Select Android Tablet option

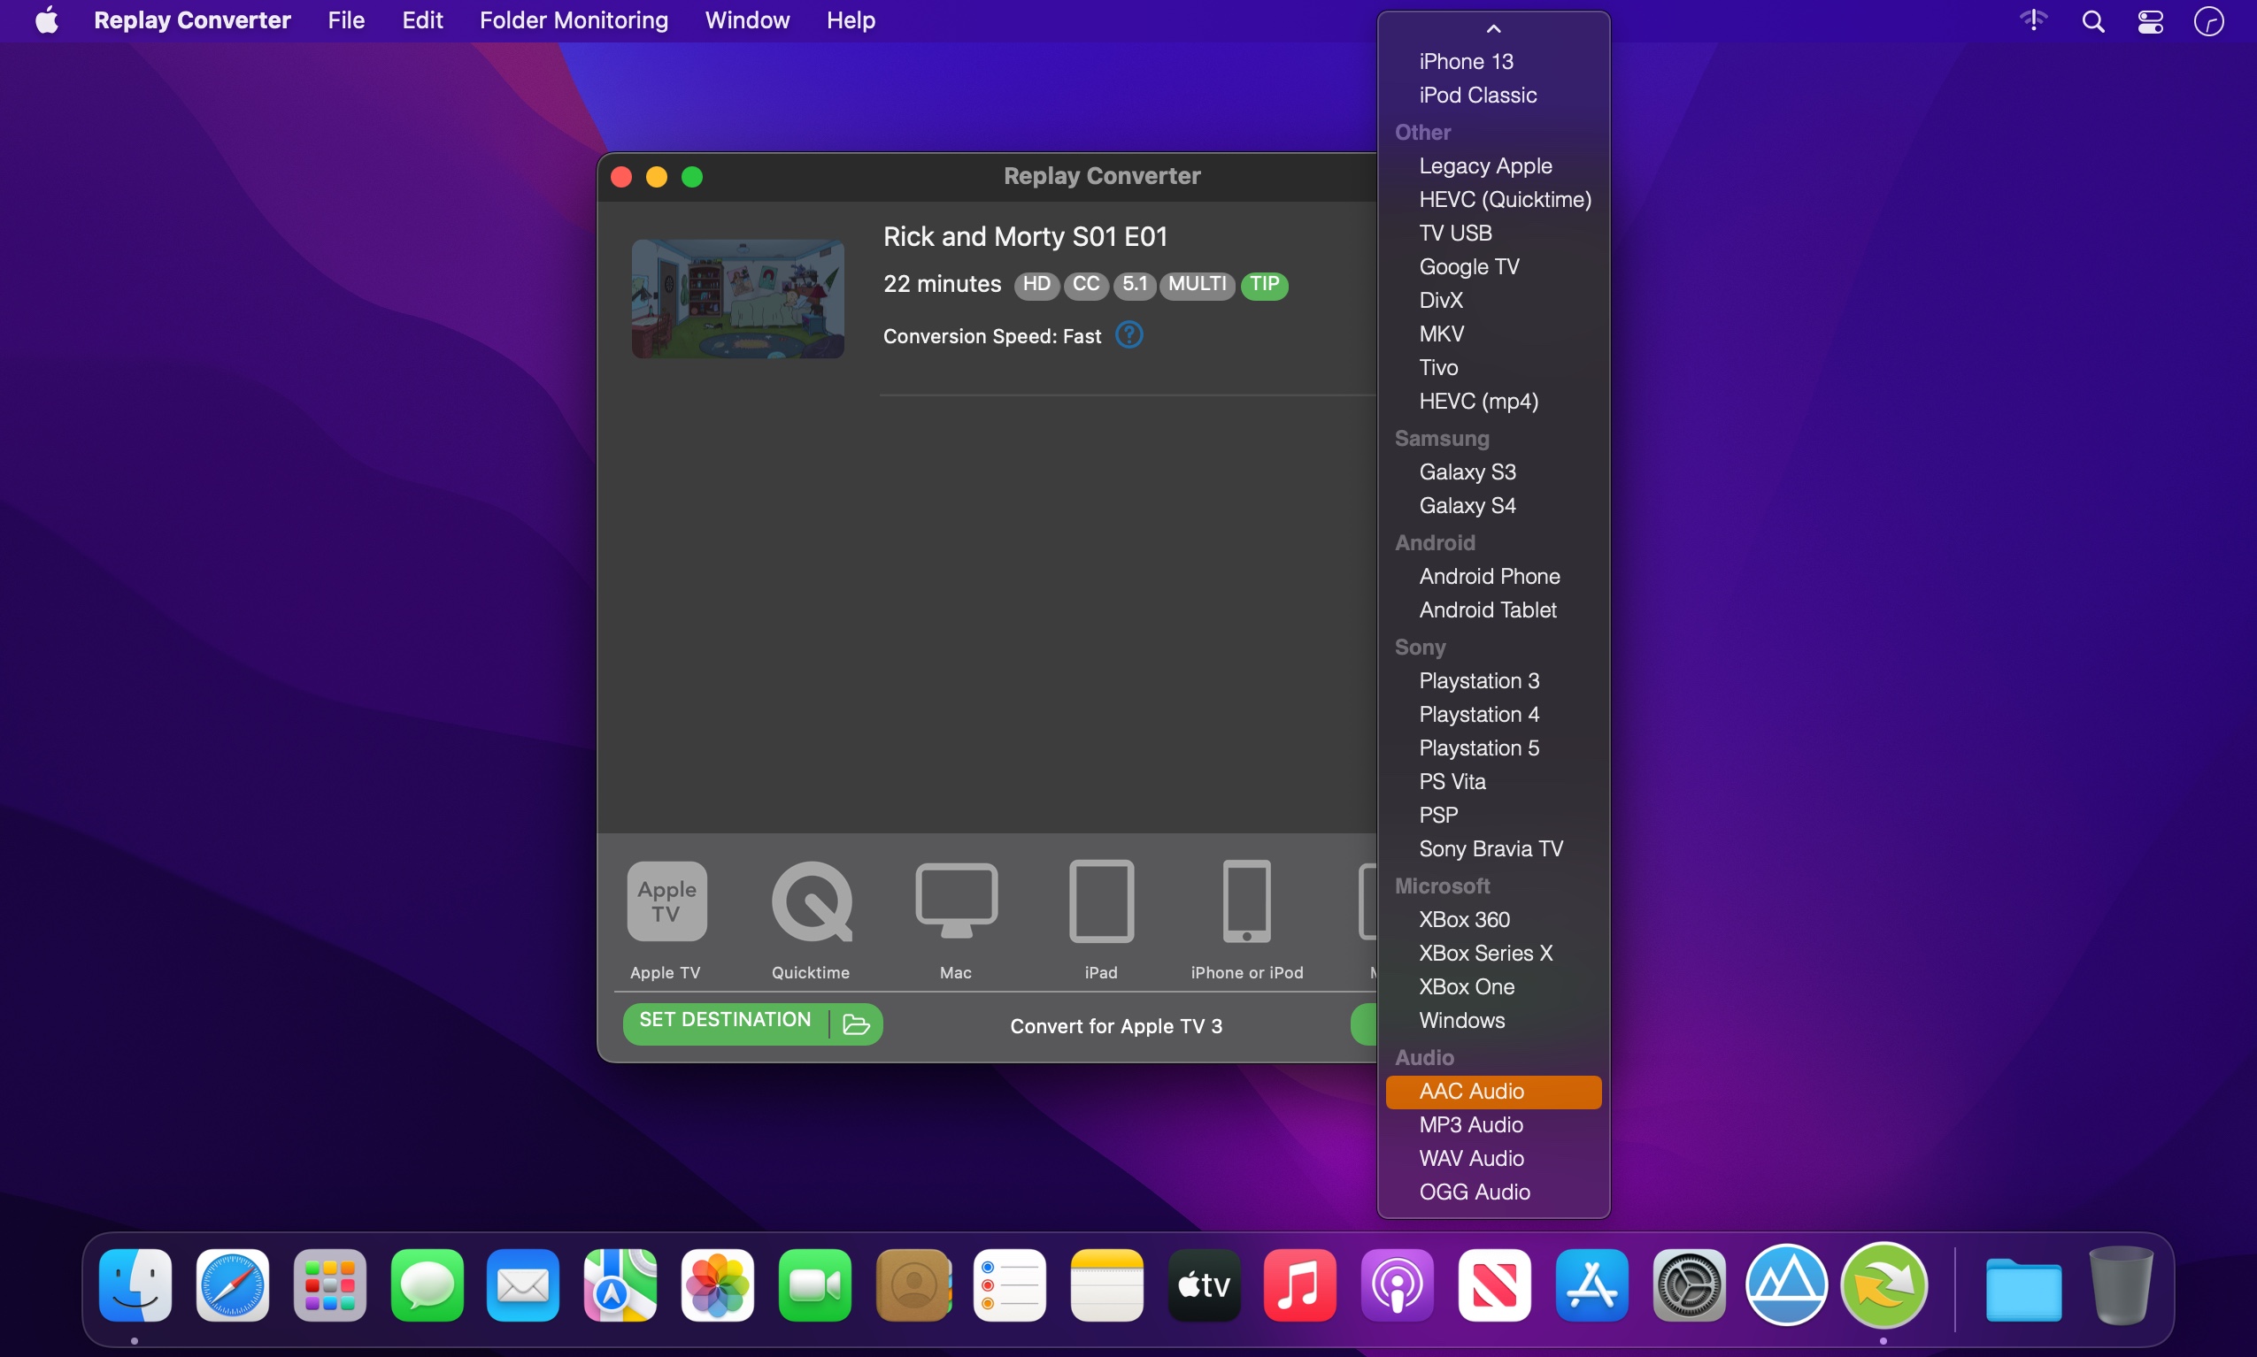(1493, 609)
